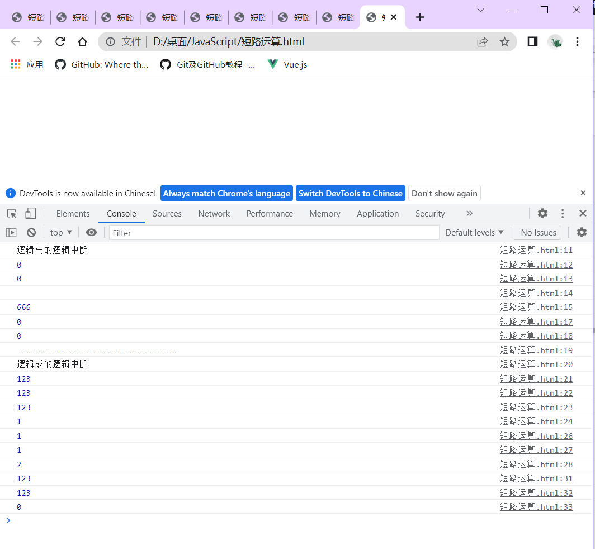
Task: Click Don't show again
Action: click(x=445, y=194)
